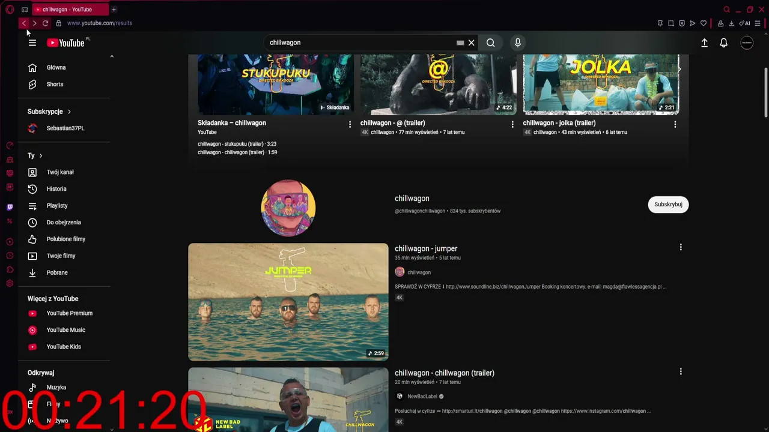Open the chillwagon channel avatar

(288, 208)
